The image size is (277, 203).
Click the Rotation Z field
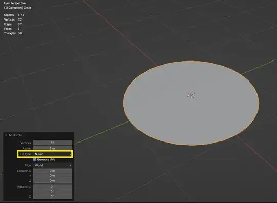pos(52,196)
